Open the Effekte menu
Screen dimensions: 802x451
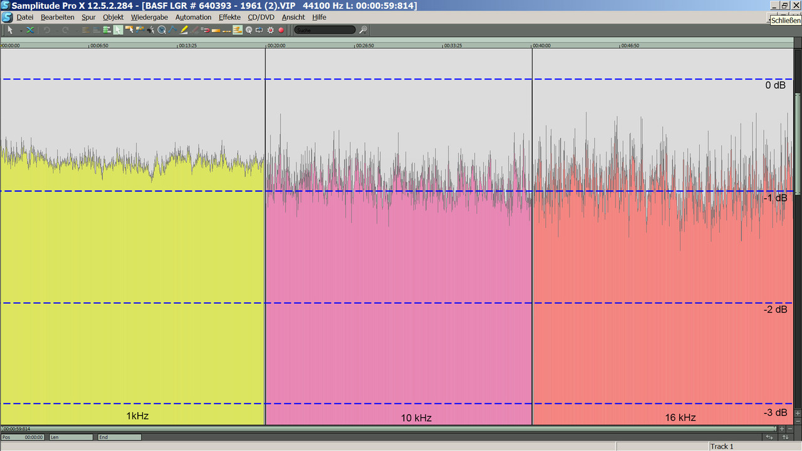(229, 17)
